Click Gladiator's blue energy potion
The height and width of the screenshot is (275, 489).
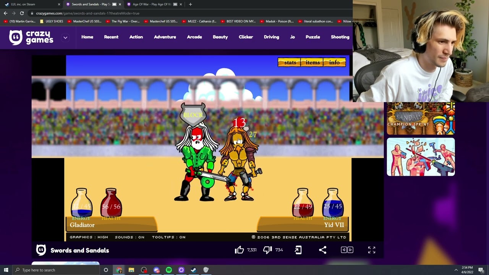click(x=81, y=203)
